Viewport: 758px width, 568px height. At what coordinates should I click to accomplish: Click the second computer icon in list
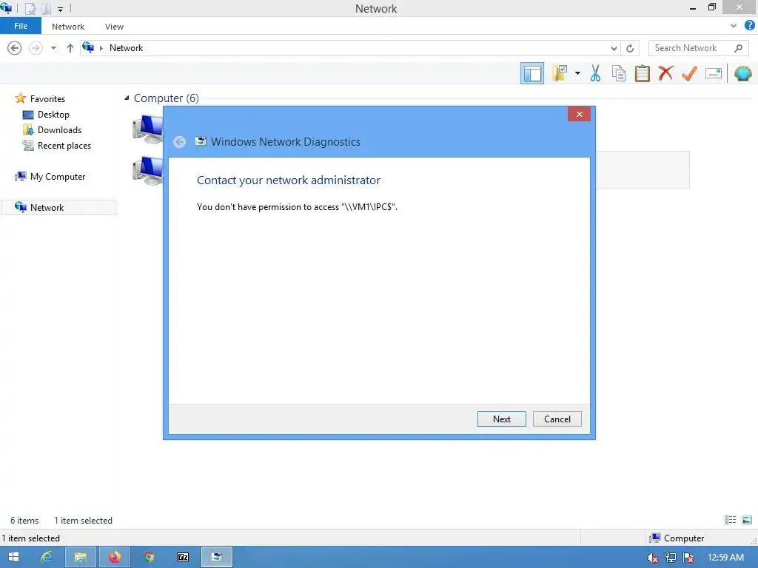(148, 171)
